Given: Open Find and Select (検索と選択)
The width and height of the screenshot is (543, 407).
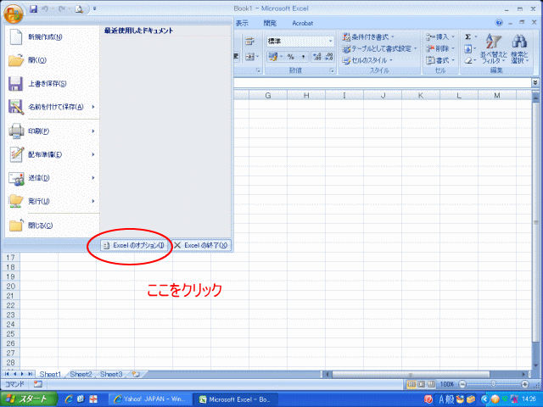Looking at the screenshot, I should 519,48.
